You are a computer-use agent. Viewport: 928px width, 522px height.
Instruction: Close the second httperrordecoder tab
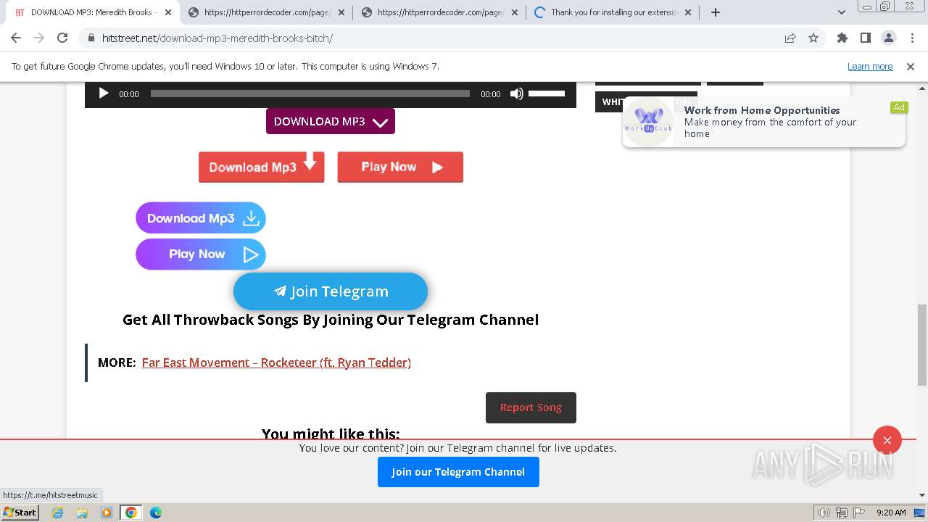[341, 12]
